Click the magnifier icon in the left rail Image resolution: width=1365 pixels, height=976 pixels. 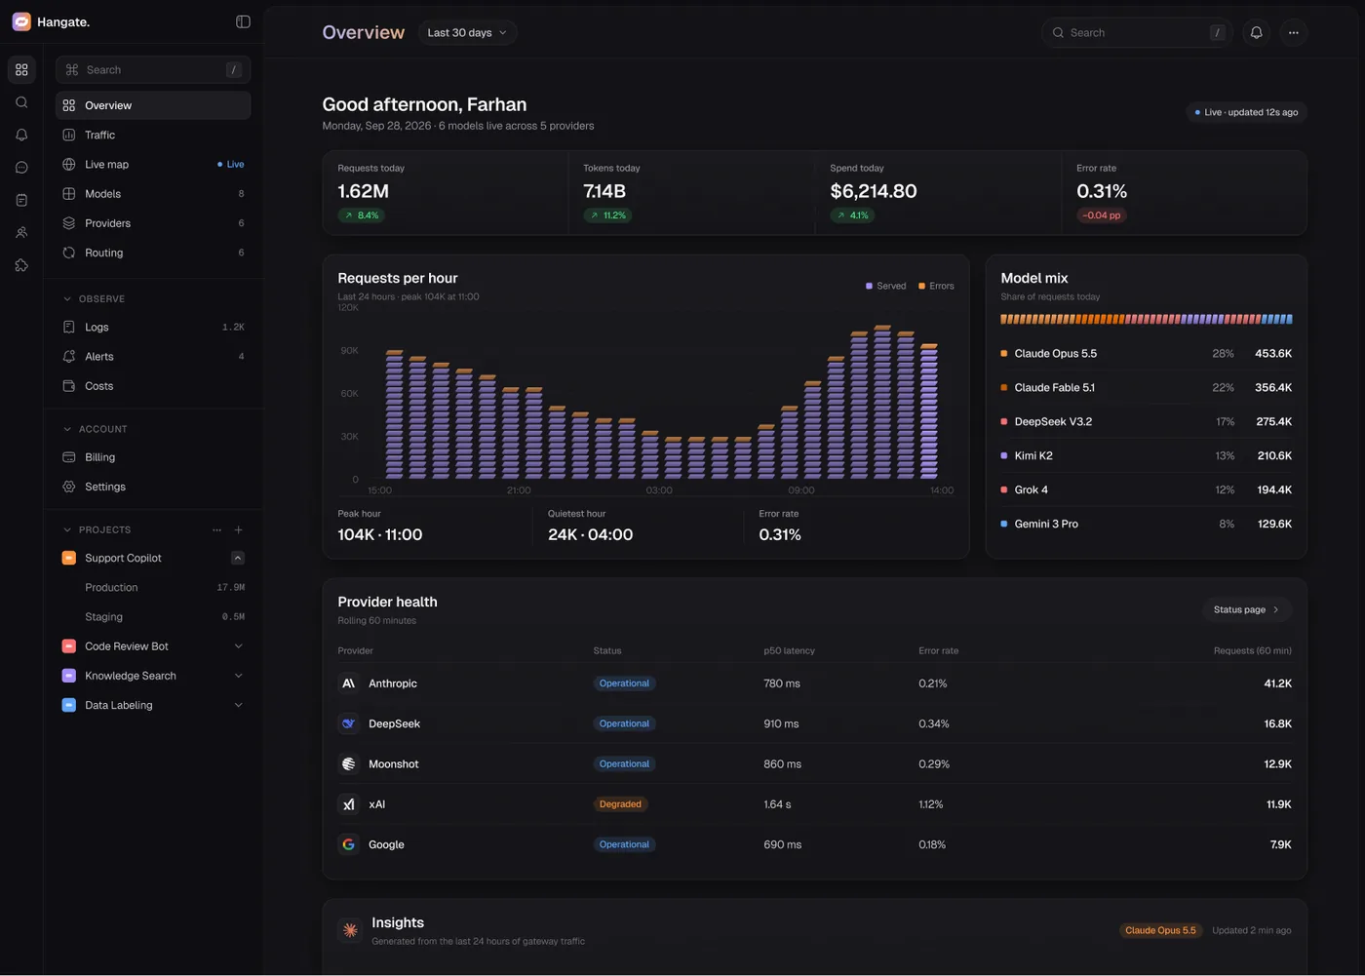[21, 102]
